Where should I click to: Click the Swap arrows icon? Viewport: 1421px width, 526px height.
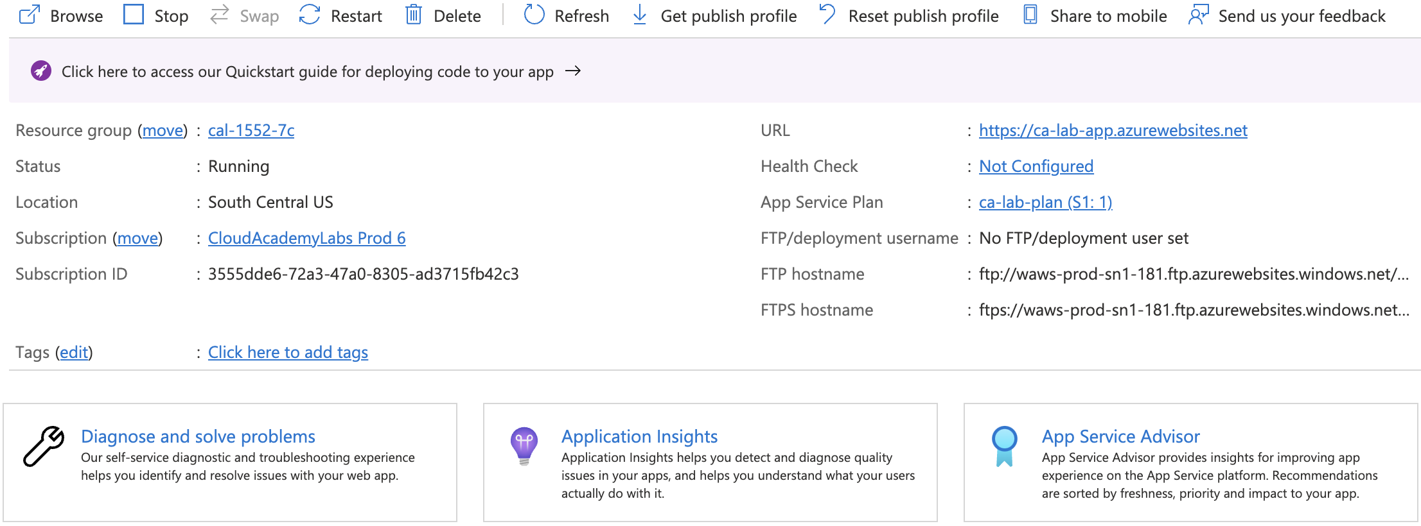click(220, 15)
